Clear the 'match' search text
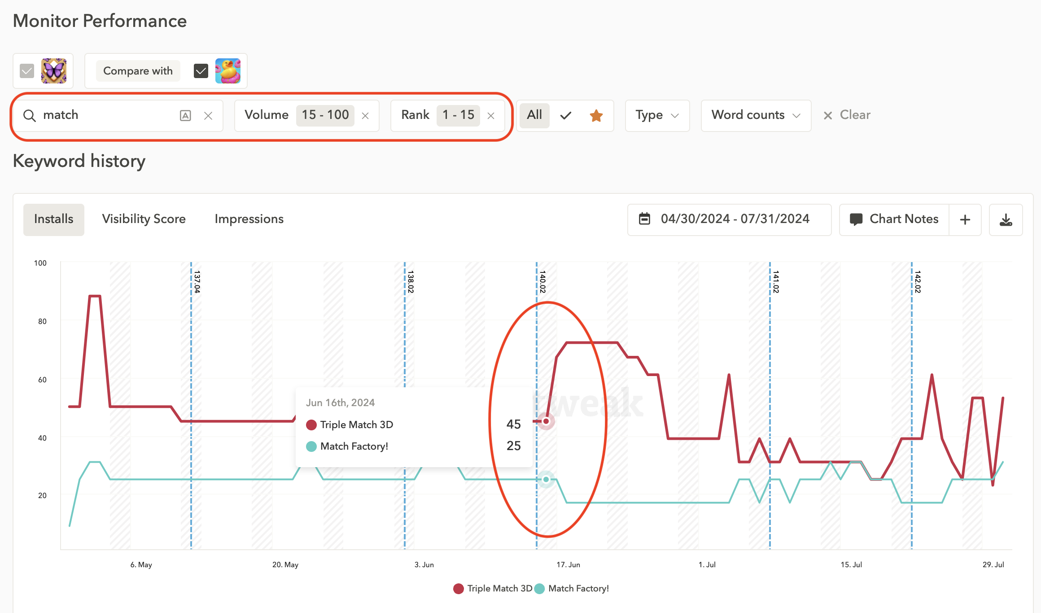 pyautogui.click(x=208, y=116)
